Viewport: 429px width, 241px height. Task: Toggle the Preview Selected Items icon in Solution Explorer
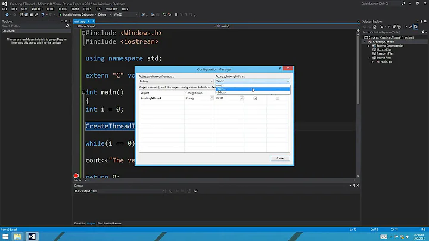click(x=416, y=27)
